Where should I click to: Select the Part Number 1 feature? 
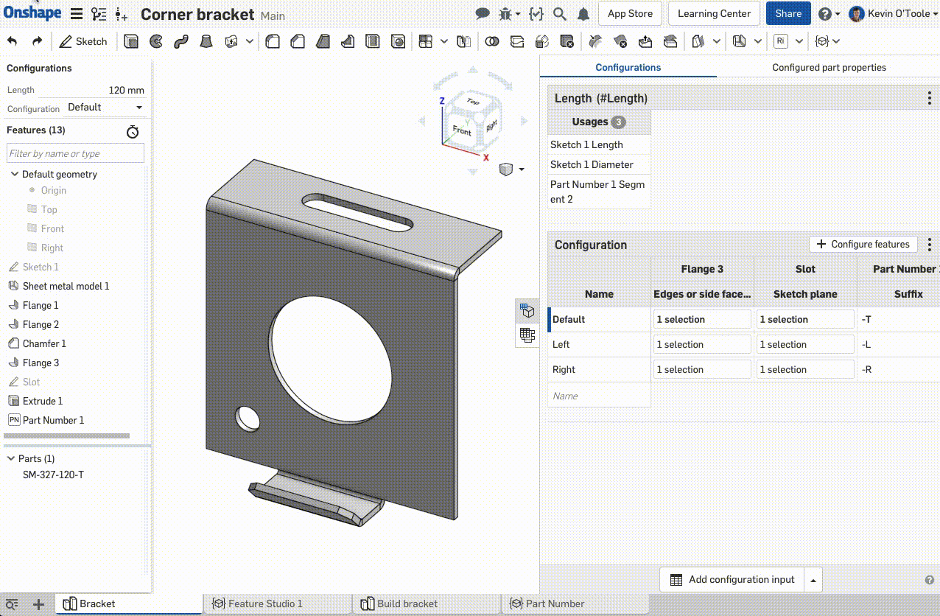[x=53, y=420]
